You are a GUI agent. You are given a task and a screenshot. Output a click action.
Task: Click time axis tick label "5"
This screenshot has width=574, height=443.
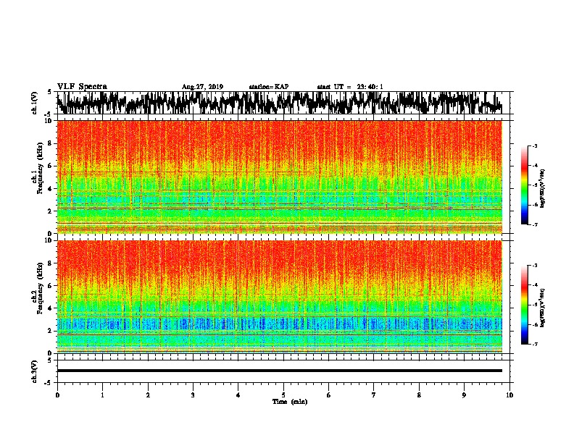[x=283, y=395]
